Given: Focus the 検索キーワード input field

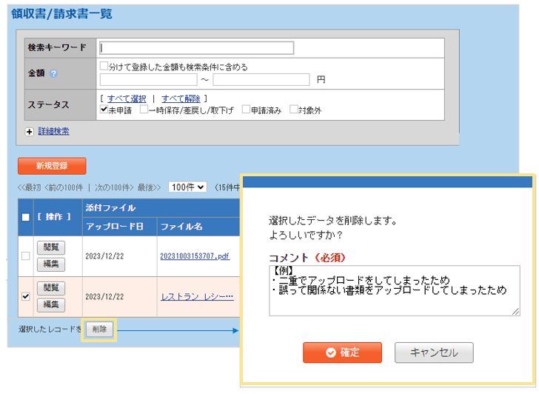Looking at the screenshot, I should click(x=196, y=48).
